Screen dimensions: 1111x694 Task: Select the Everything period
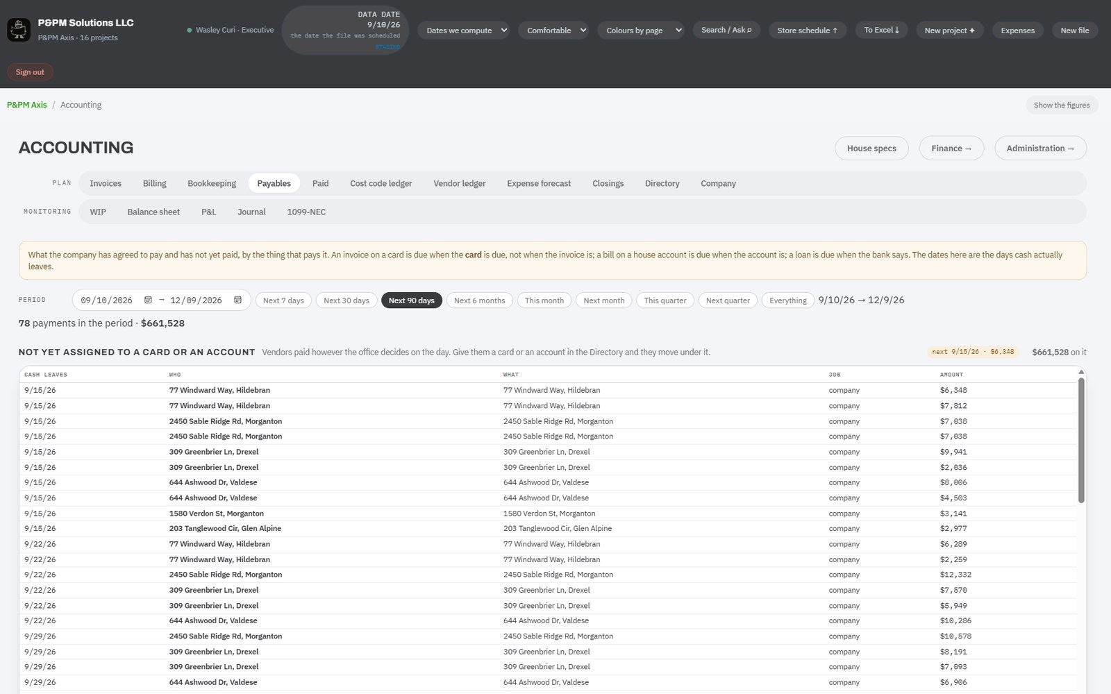coord(788,301)
